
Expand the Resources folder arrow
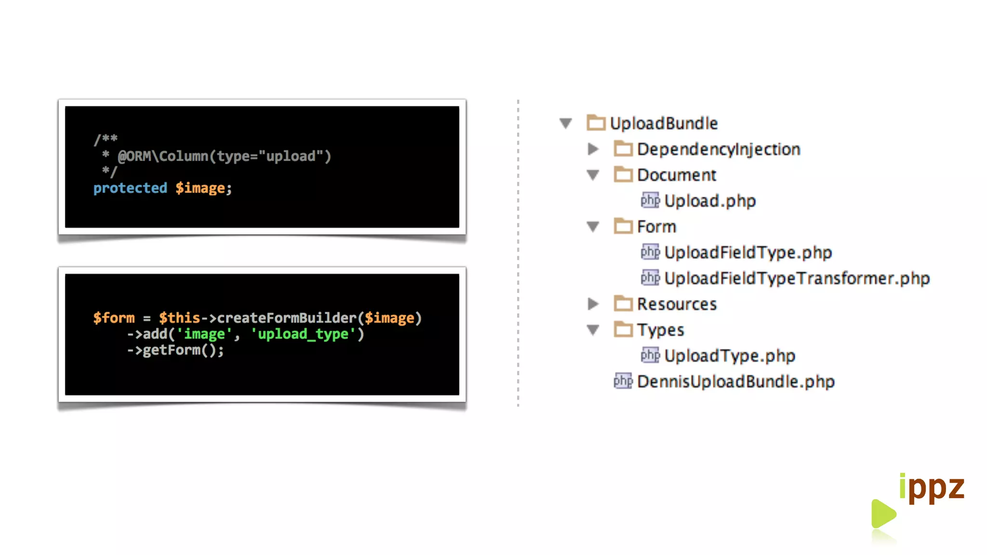click(x=593, y=304)
